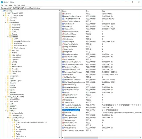Expand the ControlSet001 tree node
The image size is (142, 139).
(8, 115)
